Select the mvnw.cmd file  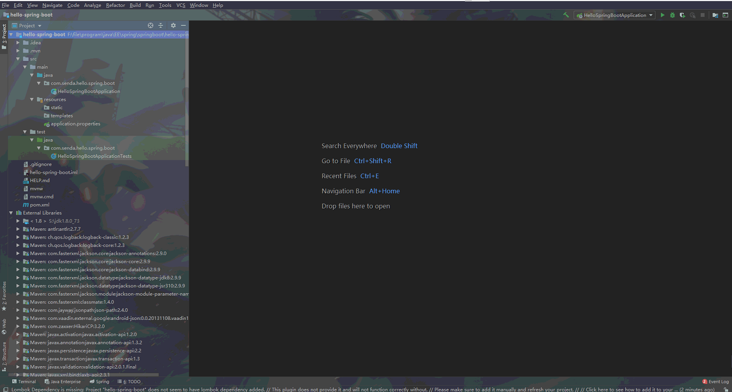pos(39,197)
